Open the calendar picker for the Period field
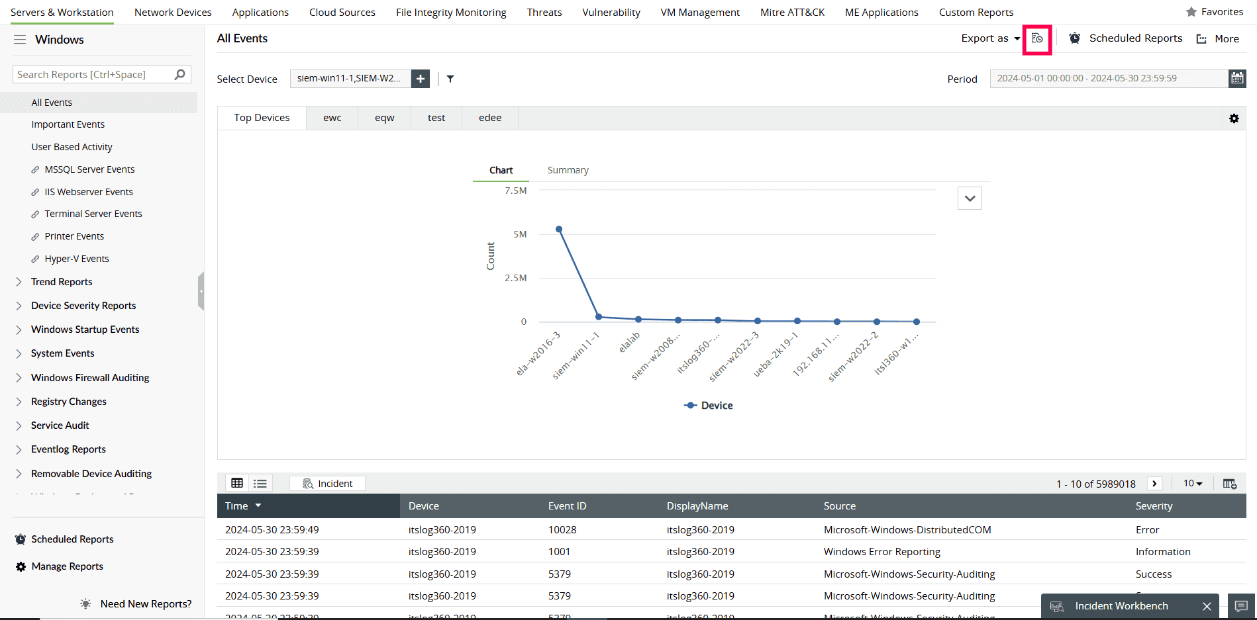Screen dimensions: 1257x620 coord(1237,78)
